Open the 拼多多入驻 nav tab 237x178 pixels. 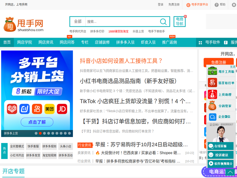(x=125, y=42)
